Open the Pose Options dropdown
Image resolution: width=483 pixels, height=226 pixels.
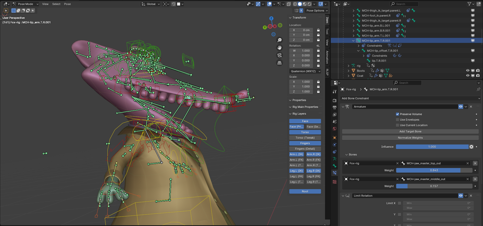coord(317,11)
